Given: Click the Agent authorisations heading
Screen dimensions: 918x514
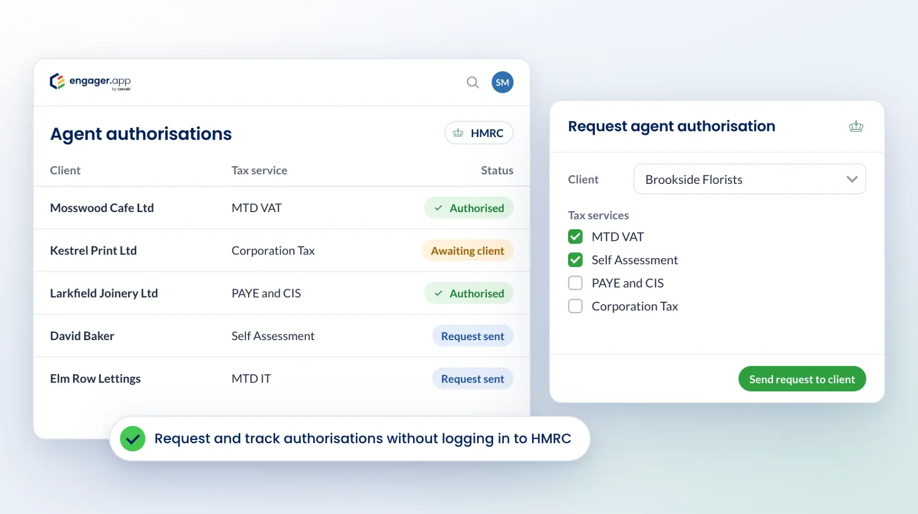Looking at the screenshot, I should click(141, 134).
